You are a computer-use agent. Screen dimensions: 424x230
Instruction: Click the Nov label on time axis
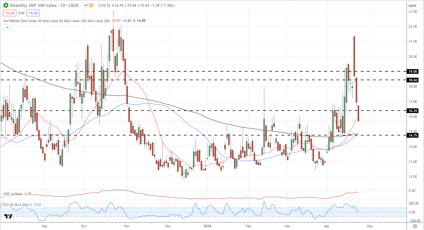pos(127,226)
